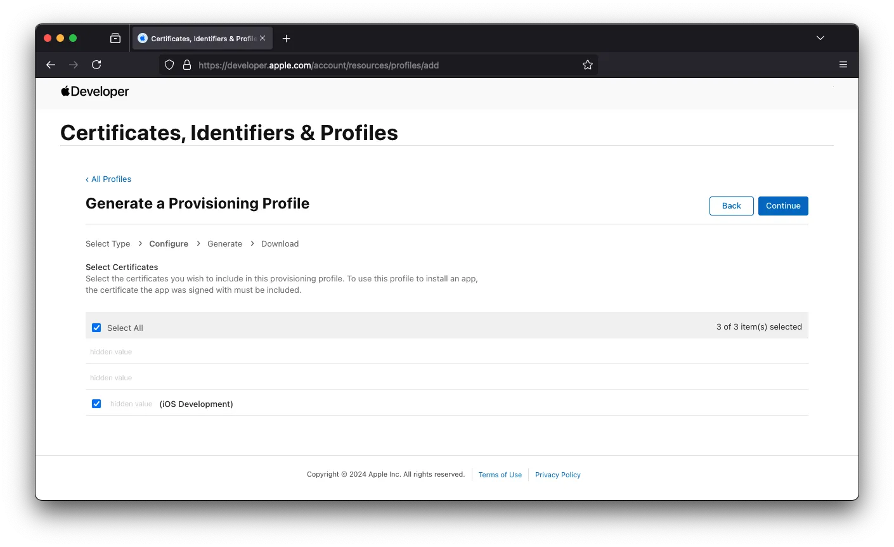This screenshot has width=894, height=547.
Task: Click the macOS red close window button
Action: coord(48,38)
